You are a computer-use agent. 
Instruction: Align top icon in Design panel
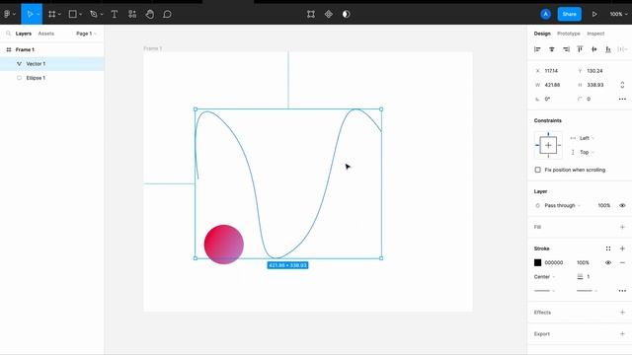pos(580,49)
